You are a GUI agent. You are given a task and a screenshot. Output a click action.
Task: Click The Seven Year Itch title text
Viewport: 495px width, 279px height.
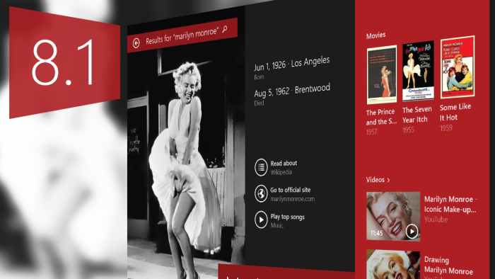(417, 115)
